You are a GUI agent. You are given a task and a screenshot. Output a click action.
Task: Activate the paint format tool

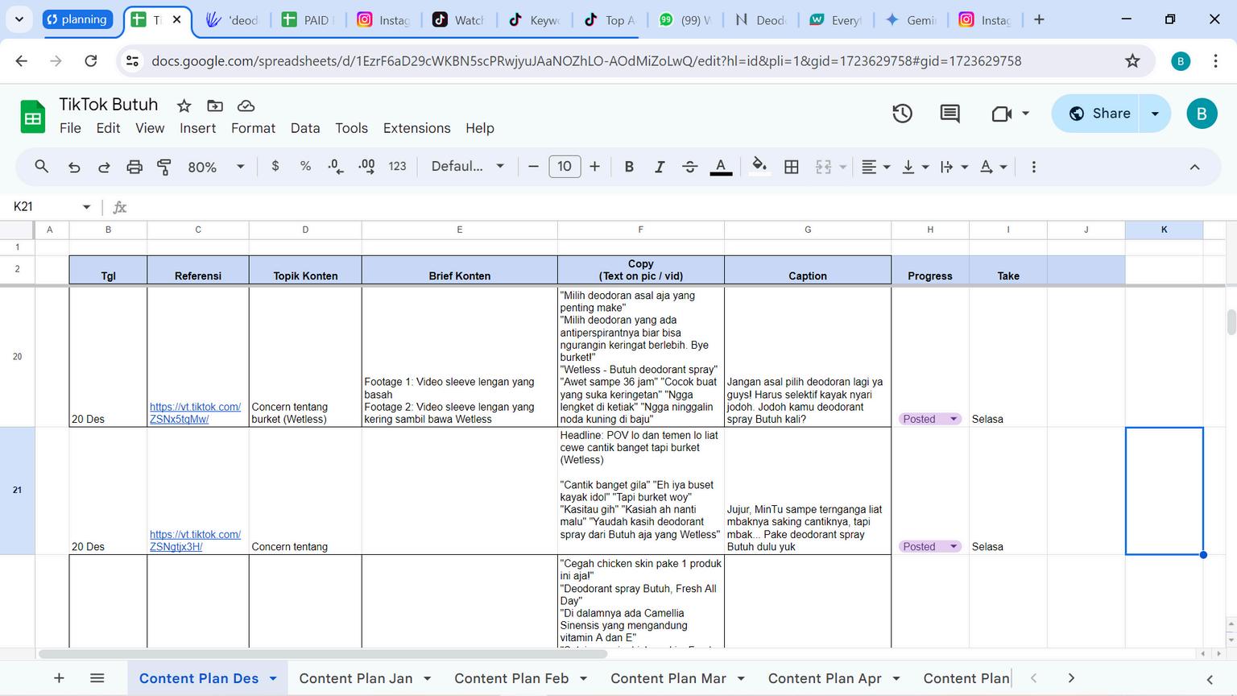point(164,167)
